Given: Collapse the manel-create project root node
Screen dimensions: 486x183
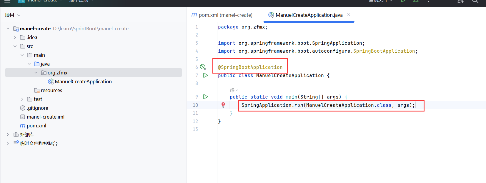Looking at the screenshot, I should [8, 29].
